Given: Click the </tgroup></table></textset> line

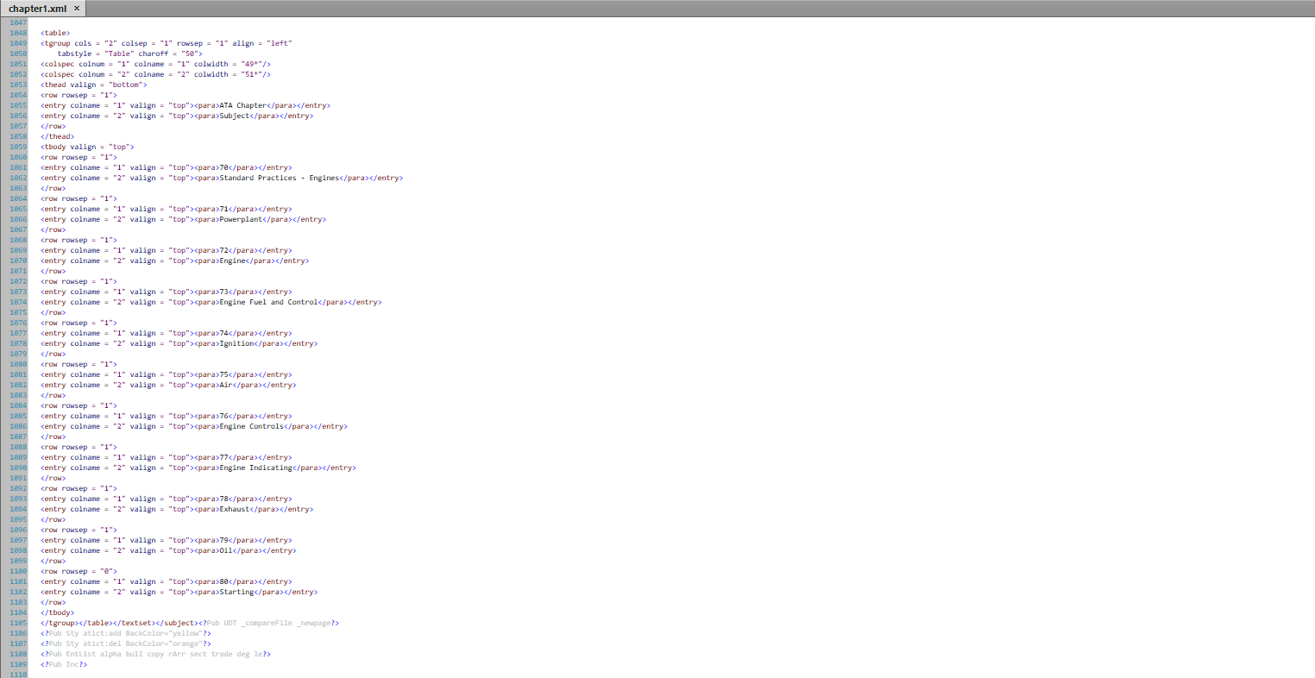Looking at the screenshot, I should (x=190, y=623).
